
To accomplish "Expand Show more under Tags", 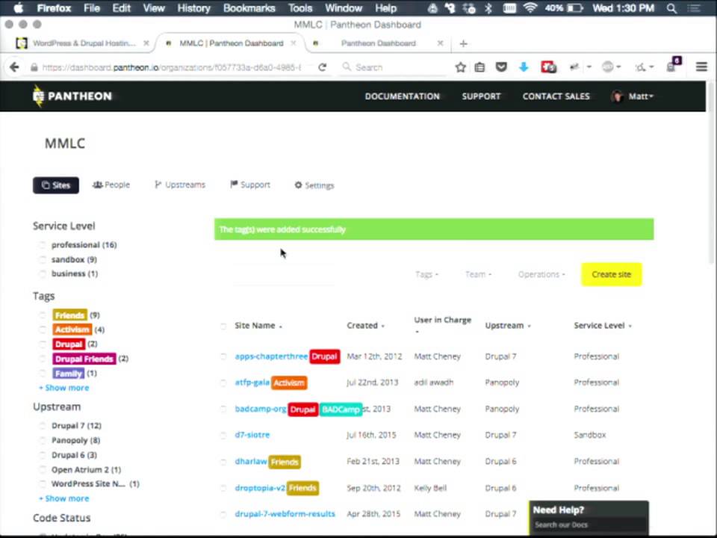I will (64, 388).
